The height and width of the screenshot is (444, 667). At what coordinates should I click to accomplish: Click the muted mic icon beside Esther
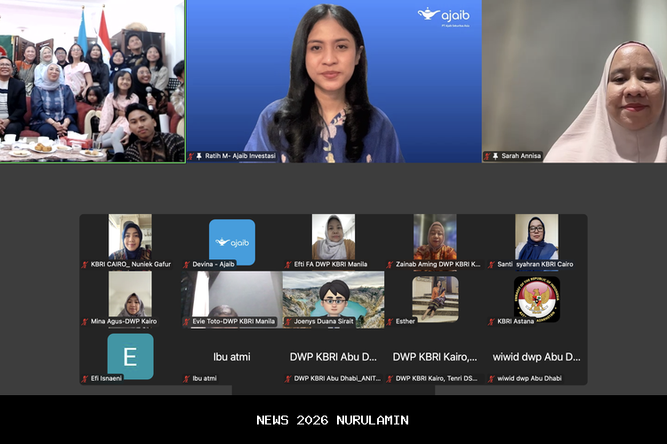pos(390,321)
